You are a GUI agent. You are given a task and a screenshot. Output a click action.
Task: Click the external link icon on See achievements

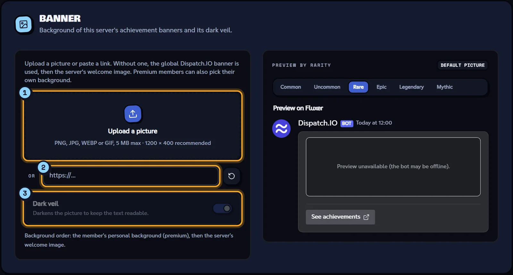(366, 217)
